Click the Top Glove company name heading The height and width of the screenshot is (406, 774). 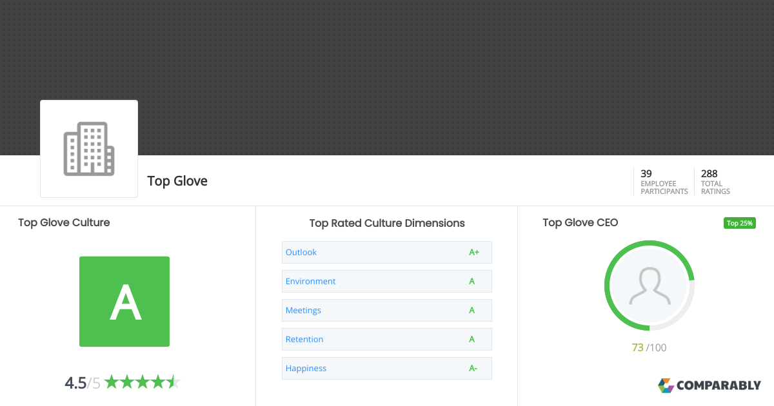click(177, 181)
